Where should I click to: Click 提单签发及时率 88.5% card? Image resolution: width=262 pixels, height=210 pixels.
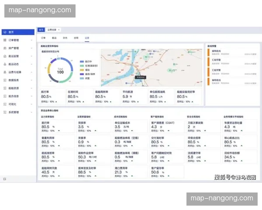point(94,172)
